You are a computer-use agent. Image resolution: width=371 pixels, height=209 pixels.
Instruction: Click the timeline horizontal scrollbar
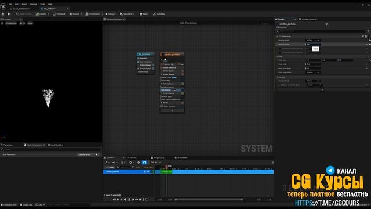pyautogui.click(x=209, y=200)
